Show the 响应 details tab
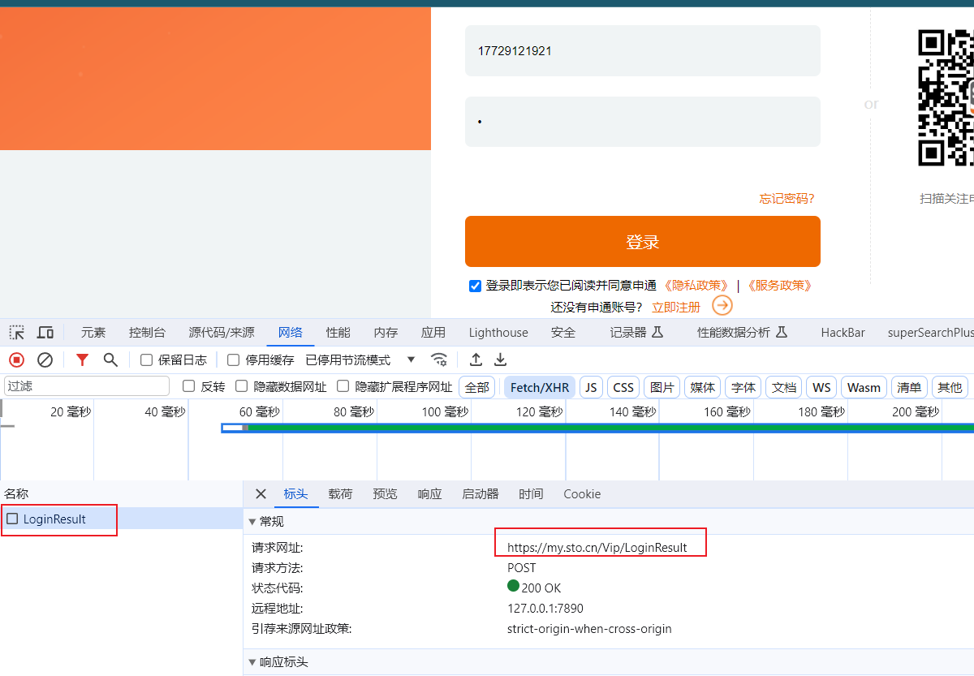Screen dimensions: 974x676 (429, 493)
